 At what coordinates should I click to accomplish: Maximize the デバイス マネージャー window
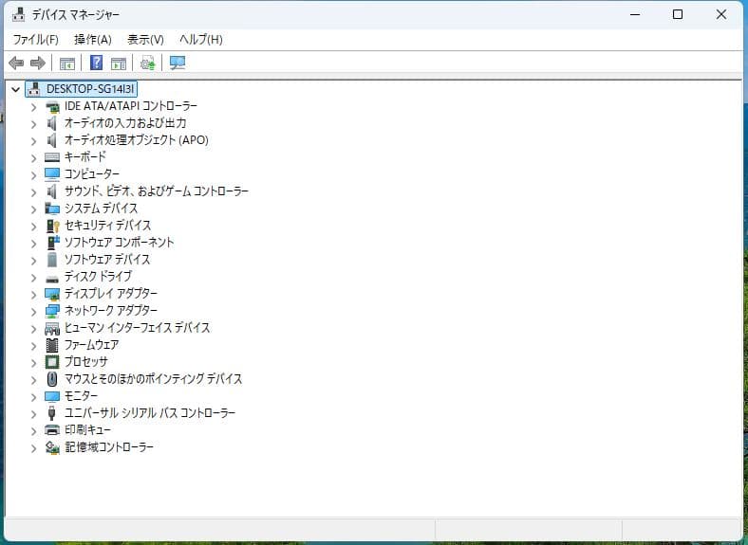pos(678,15)
